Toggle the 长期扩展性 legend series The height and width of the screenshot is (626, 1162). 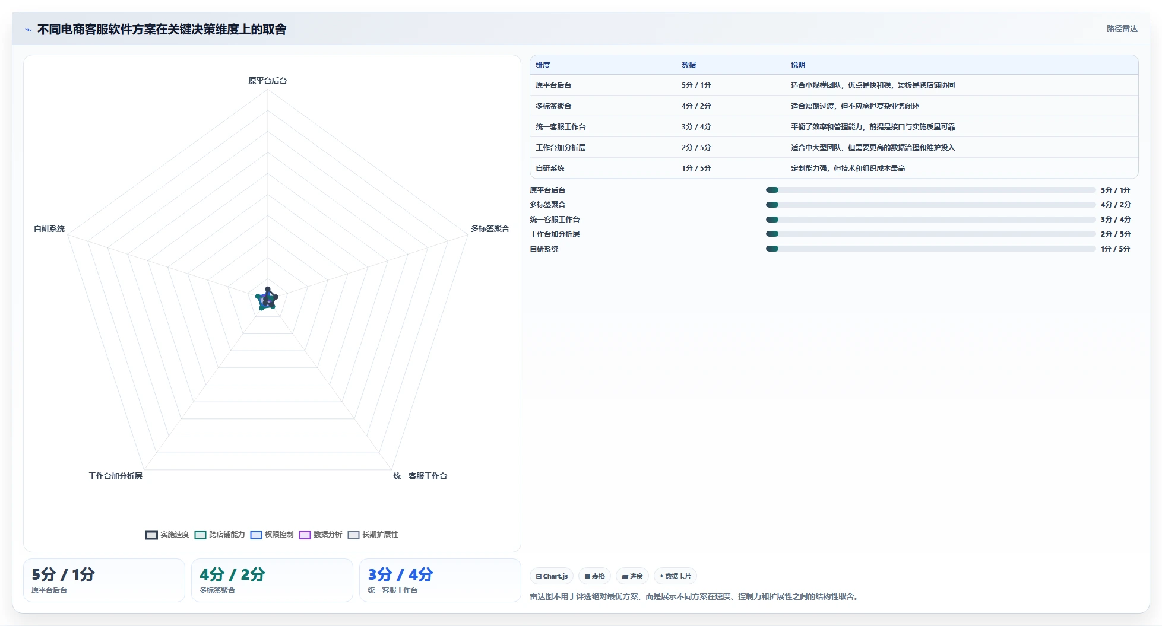373,535
